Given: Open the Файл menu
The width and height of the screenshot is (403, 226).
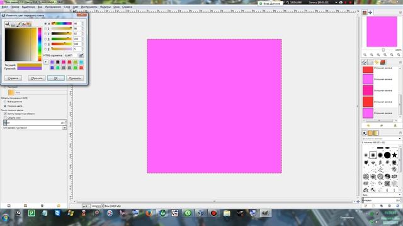Looking at the screenshot, I should [4, 7].
